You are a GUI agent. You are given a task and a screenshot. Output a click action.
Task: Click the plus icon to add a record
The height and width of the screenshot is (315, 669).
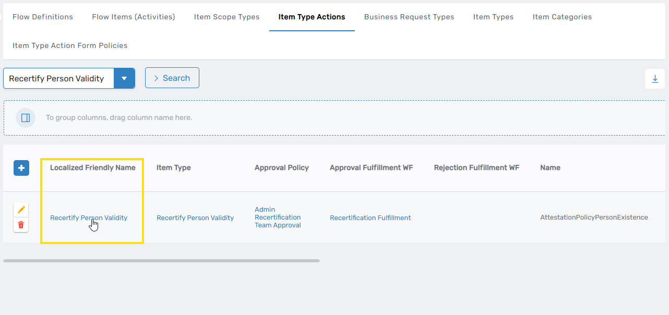[21, 168]
